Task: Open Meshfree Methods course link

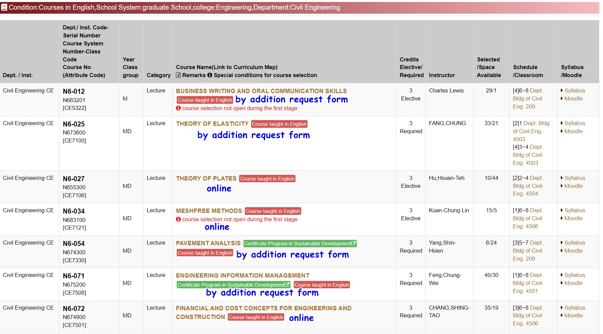Action: pyautogui.click(x=209, y=211)
